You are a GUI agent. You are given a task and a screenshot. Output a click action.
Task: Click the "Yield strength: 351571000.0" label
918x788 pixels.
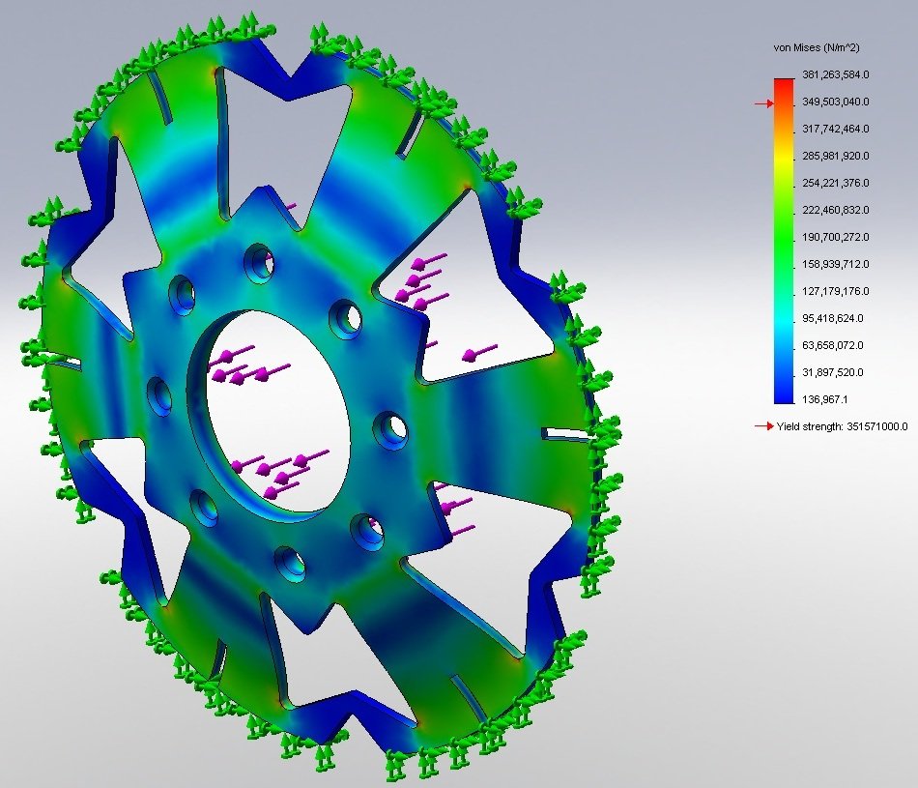(x=842, y=426)
